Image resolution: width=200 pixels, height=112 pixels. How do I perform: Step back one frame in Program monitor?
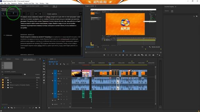(120, 55)
